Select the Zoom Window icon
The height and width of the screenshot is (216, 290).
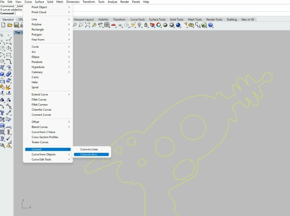point(81,25)
